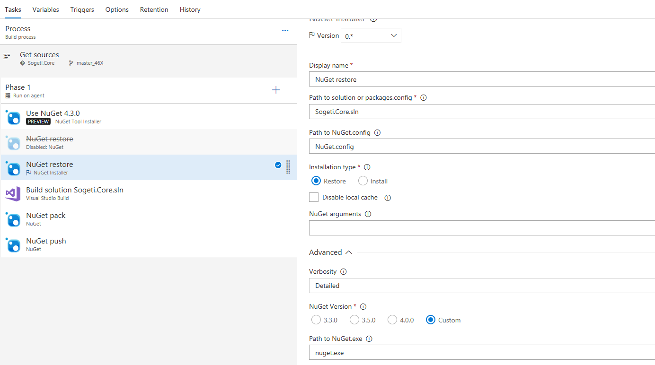Click the info icon beside Path to NuGet.config

pos(377,132)
